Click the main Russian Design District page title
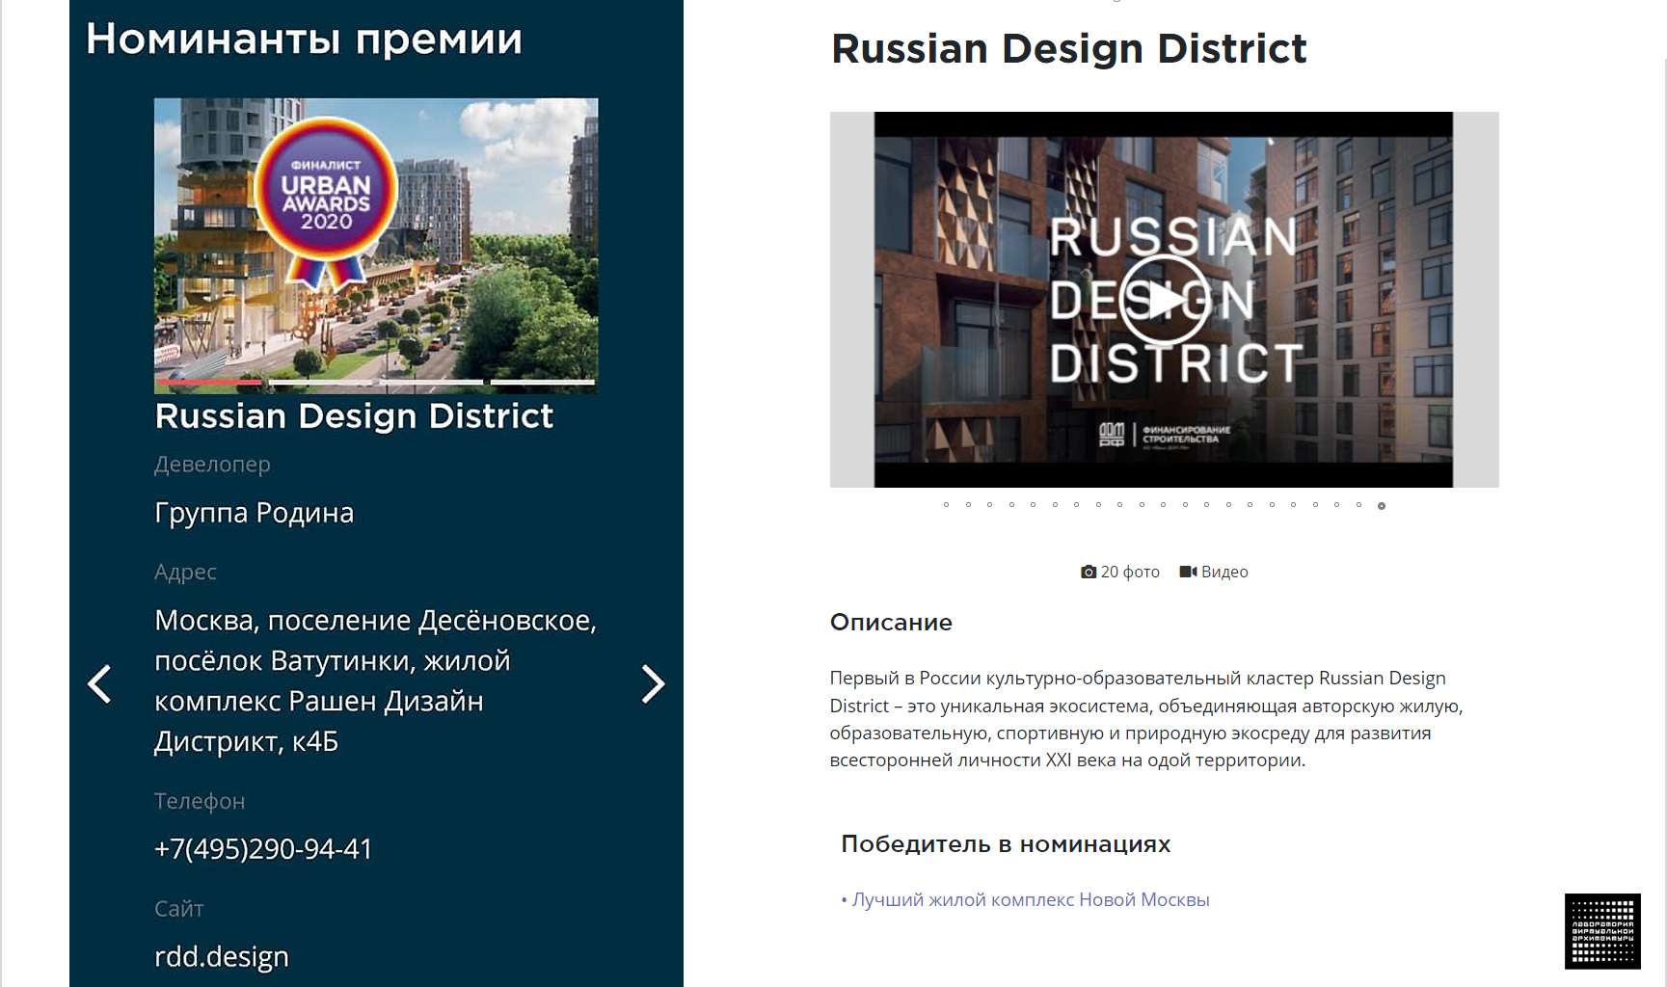 tap(1068, 48)
